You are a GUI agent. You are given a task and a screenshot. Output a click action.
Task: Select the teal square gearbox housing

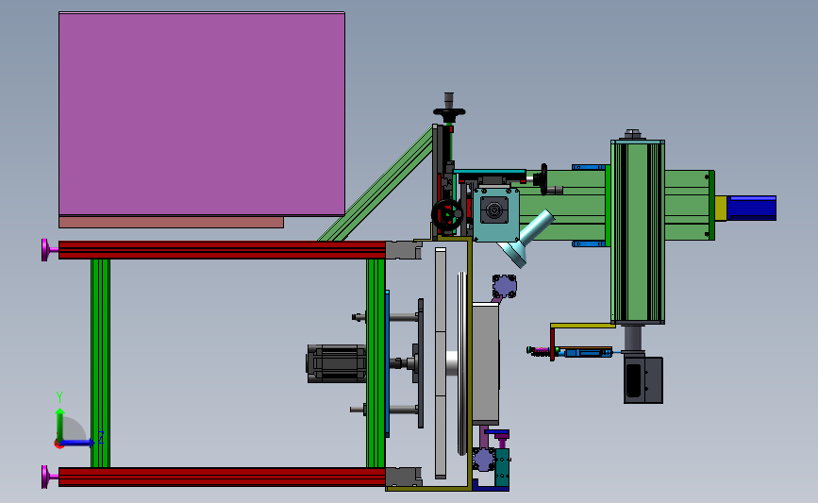tap(495, 214)
